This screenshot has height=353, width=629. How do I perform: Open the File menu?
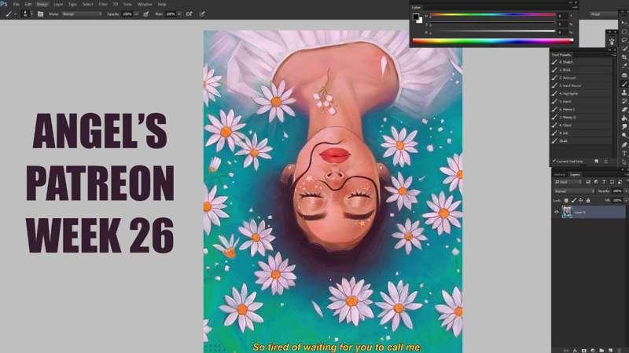point(17,4)
